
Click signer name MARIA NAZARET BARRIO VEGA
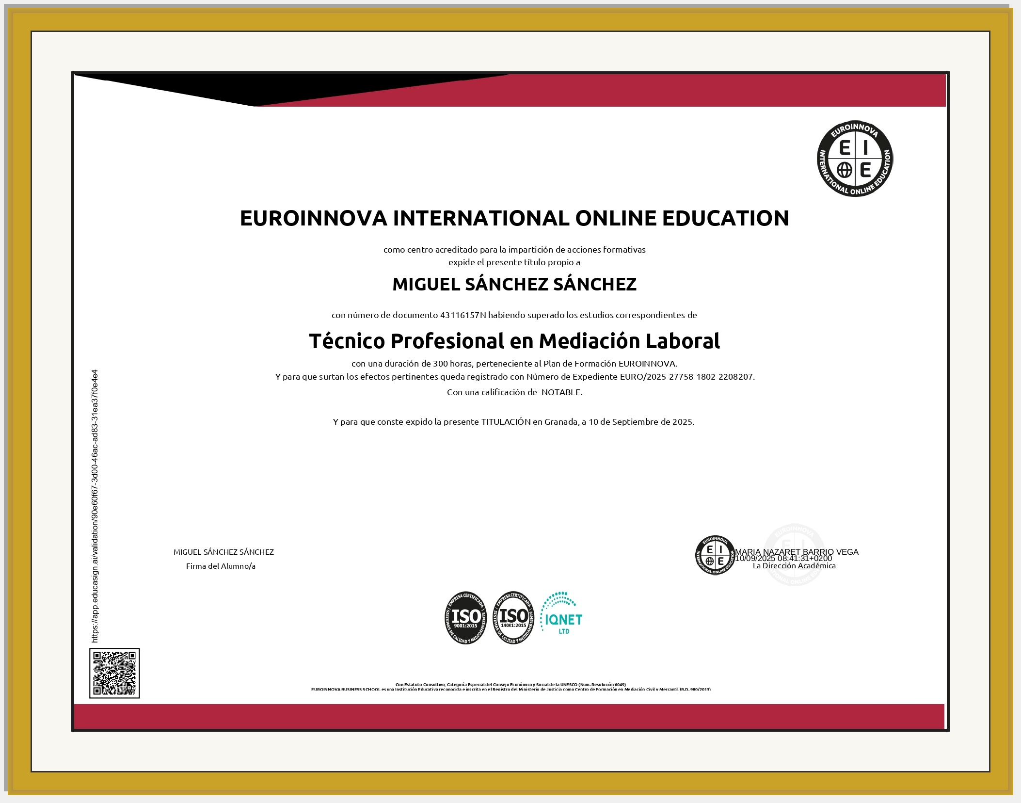pos(797,551)
